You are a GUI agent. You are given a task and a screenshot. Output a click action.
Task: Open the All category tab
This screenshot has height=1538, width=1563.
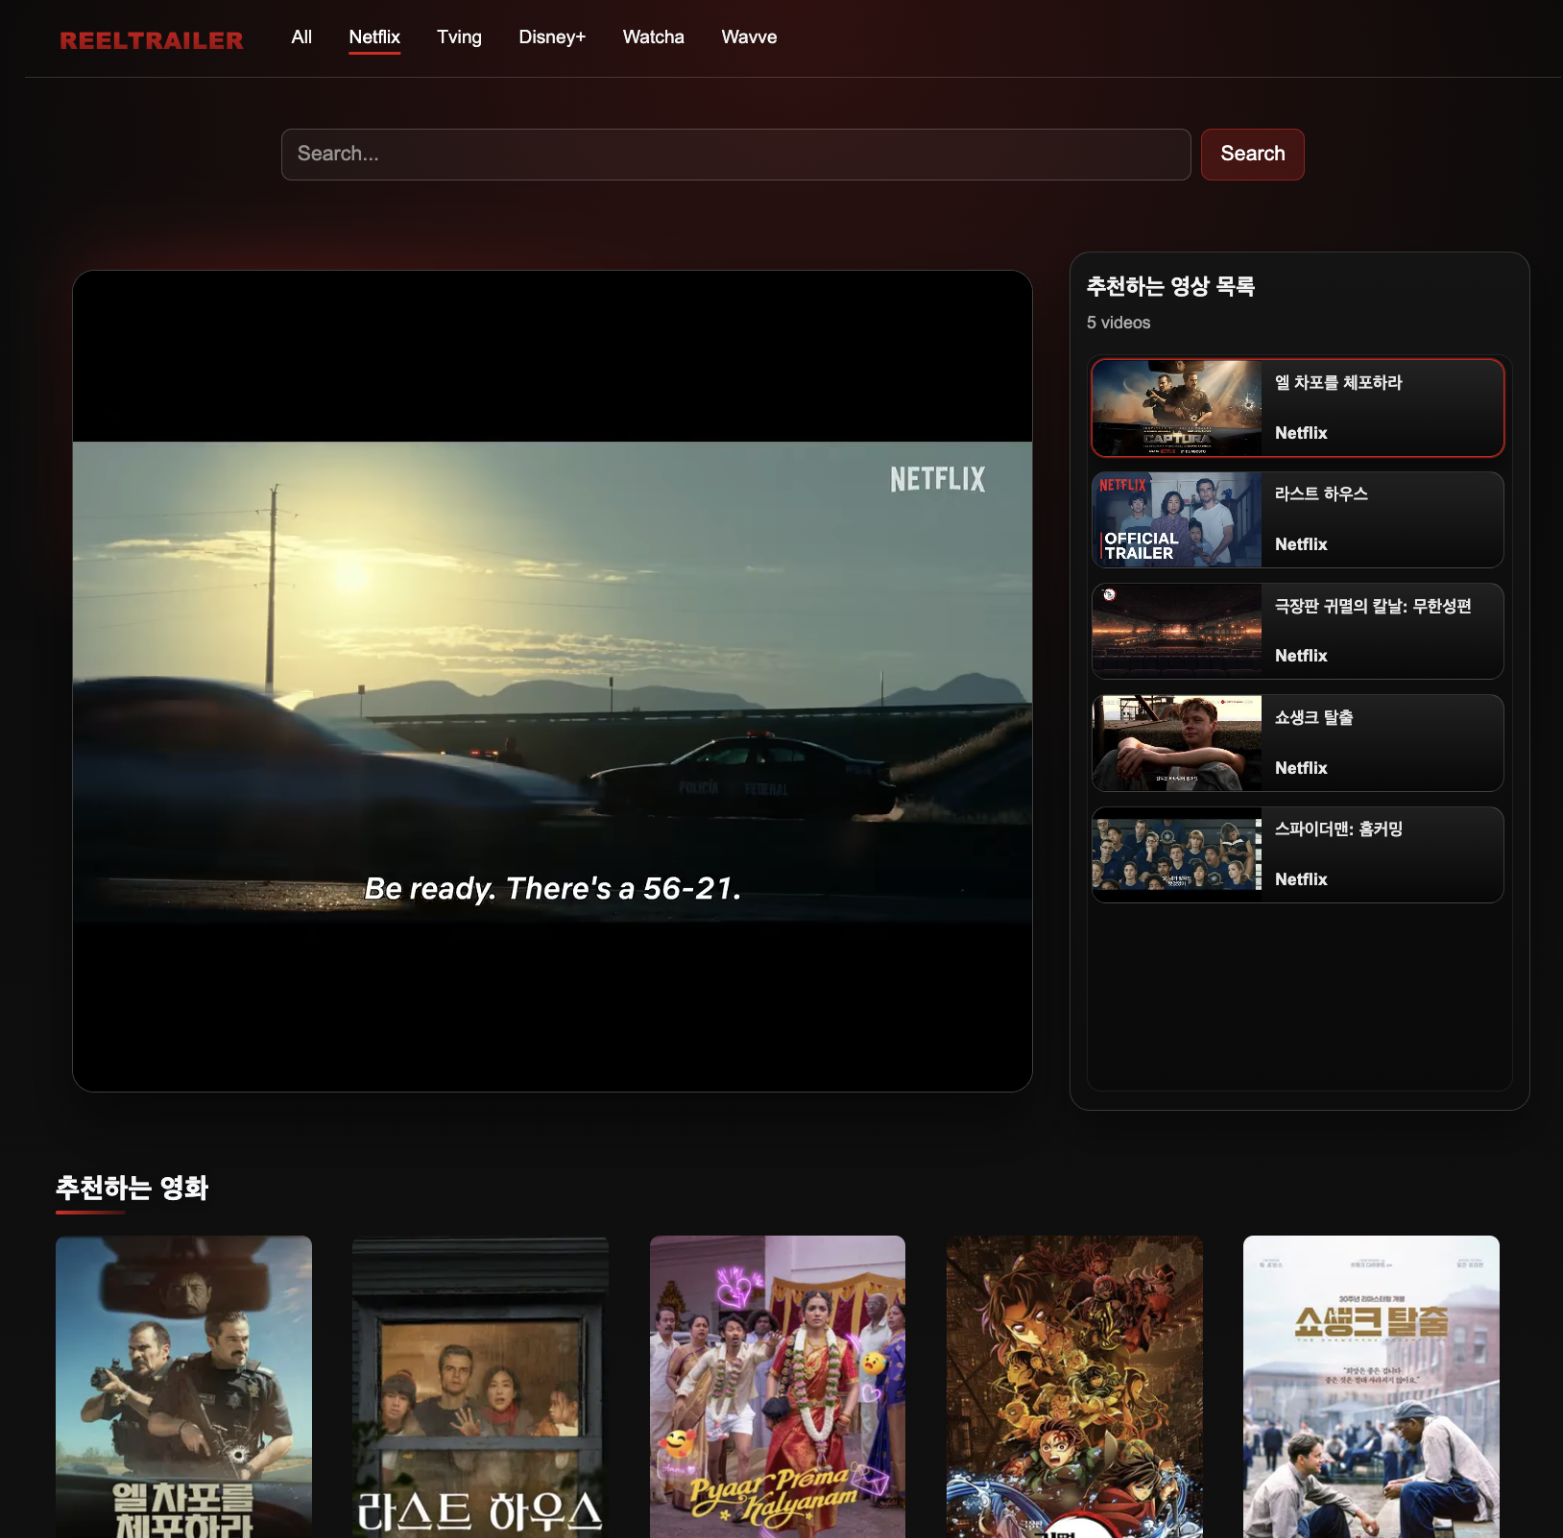click(x=301, y=37)
